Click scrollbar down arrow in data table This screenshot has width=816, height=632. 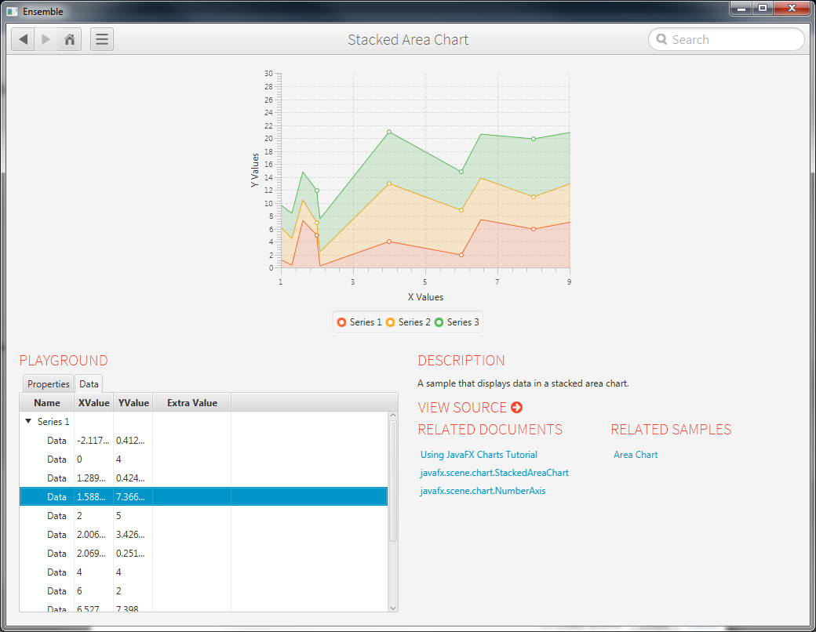click(x=393, y=606)
